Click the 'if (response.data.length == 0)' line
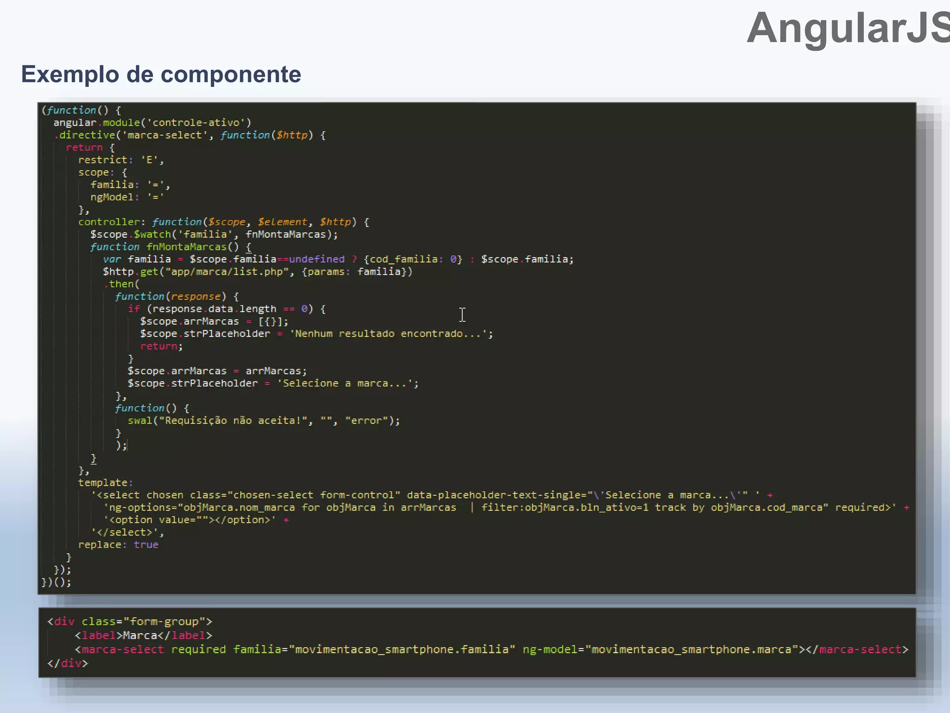 226,309
